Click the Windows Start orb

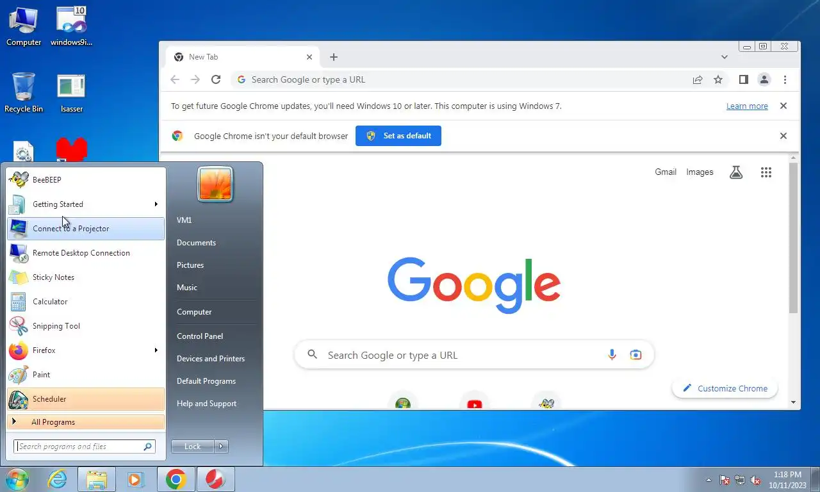[x=17, y=479]
